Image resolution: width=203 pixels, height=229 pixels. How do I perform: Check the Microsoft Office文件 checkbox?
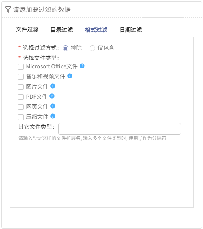tap(21, 67)
